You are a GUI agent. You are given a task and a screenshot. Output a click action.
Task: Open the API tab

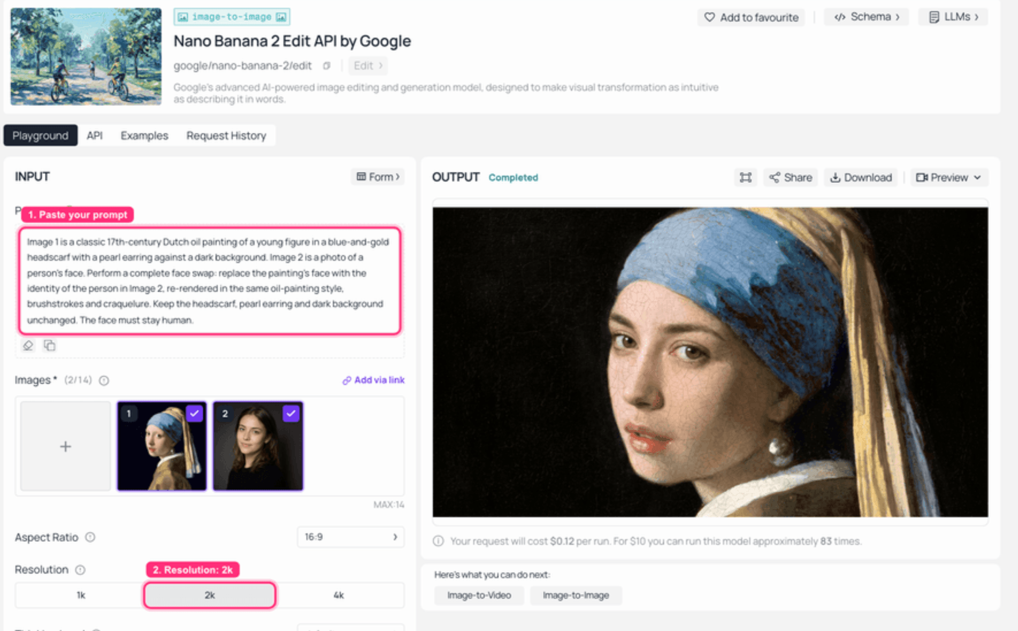[94, 136]
